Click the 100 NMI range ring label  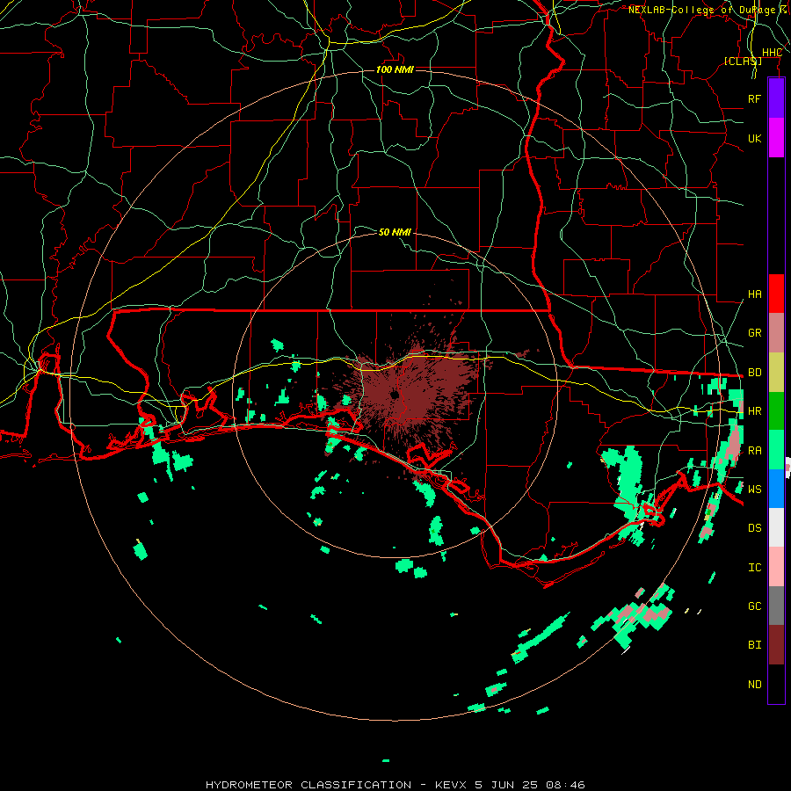tap(395, 69)
